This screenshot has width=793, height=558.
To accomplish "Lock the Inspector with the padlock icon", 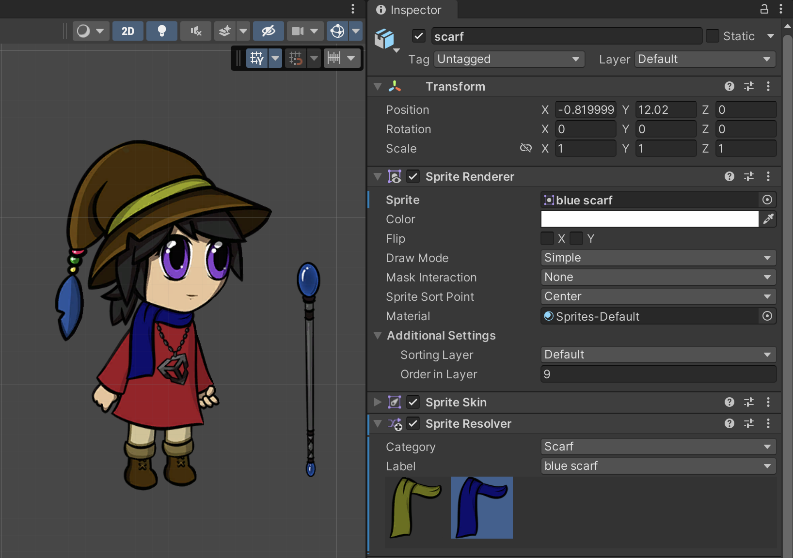I will (764, 9).
